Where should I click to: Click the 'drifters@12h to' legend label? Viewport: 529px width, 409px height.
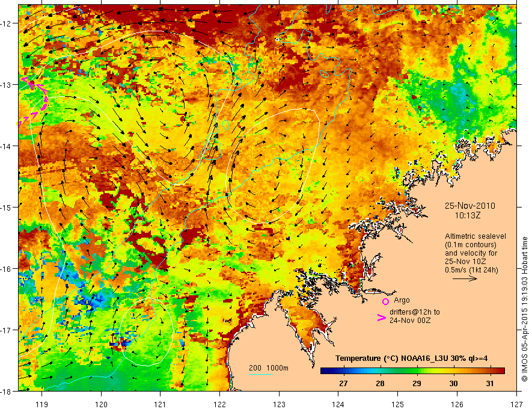point(415,312)
